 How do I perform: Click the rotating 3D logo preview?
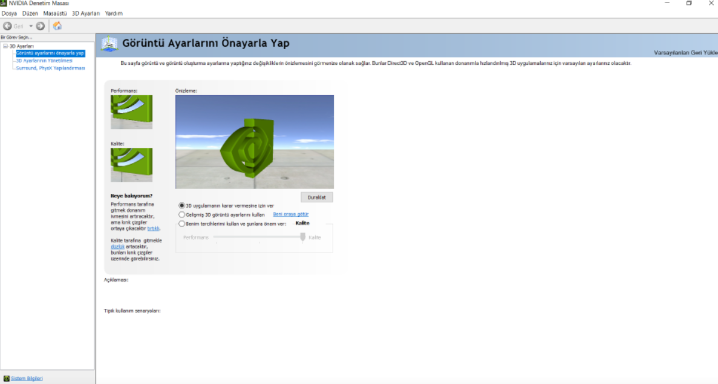pyautogui.click(x=255, y=142)
